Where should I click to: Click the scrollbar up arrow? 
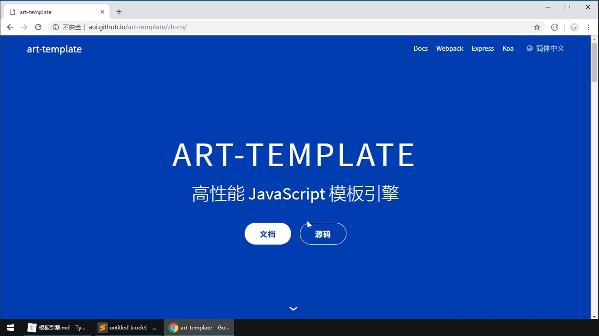[x=595, y=38]
